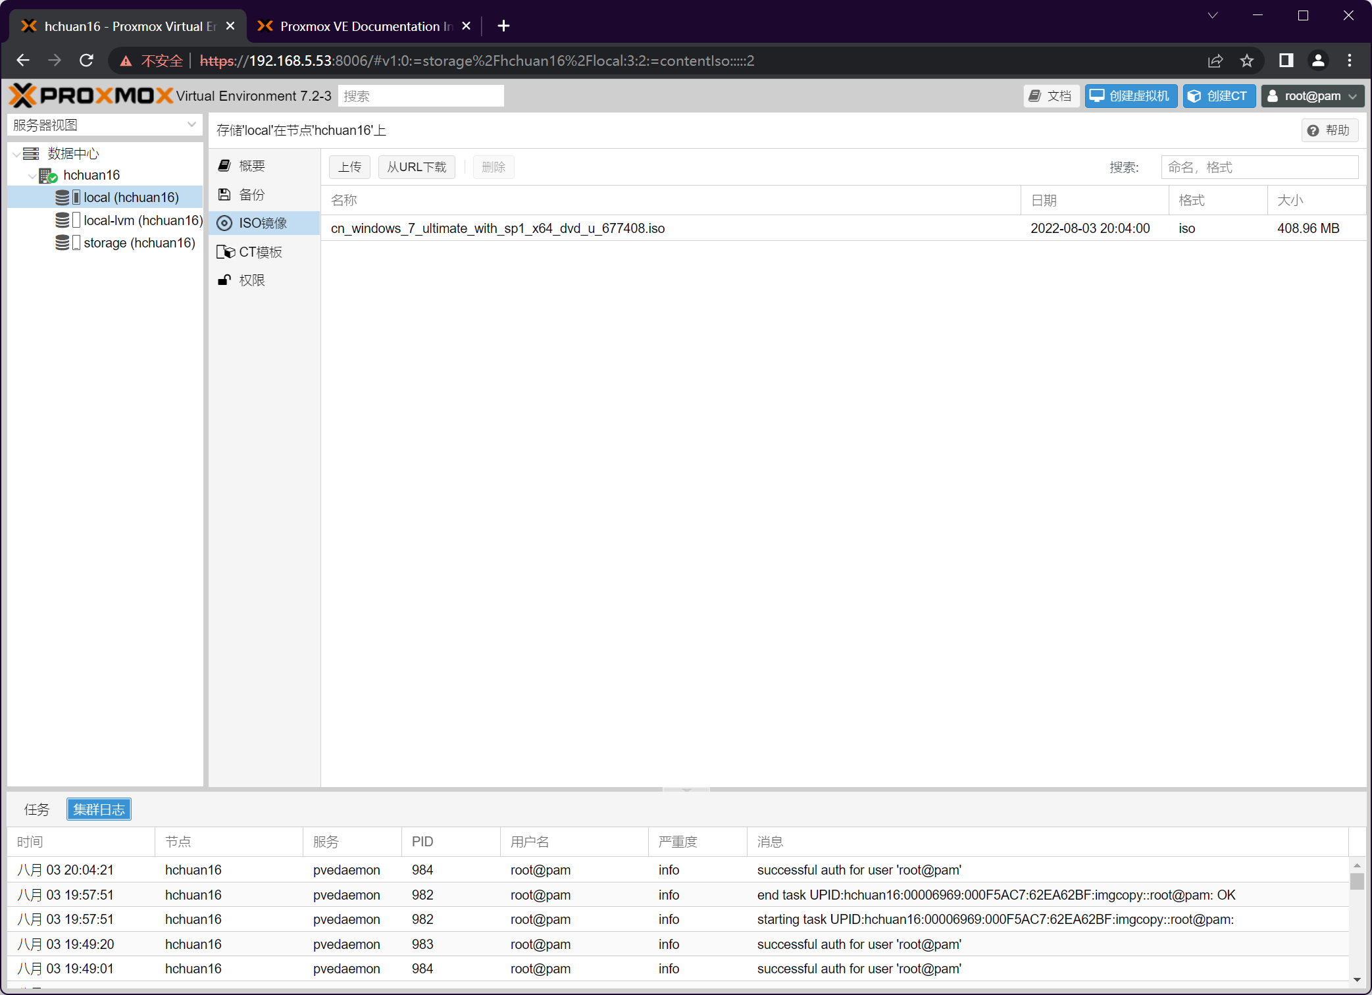
Task: Open root@pam user dropdown menu
Action: (1312, 96)
